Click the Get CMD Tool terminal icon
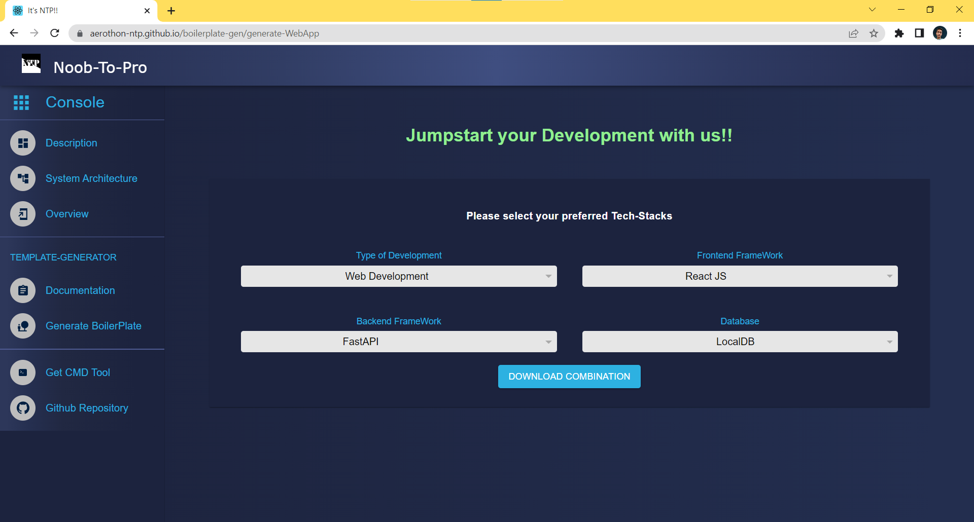Screen dimensions: 974x522 [x=23, y=372]
